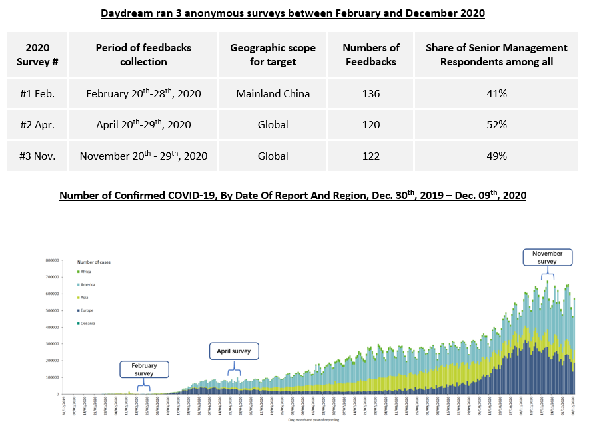The width and height of the screenshot is (591, 440).
Task: Click the '600000' y-axis label
Action: tap(53, 294)
